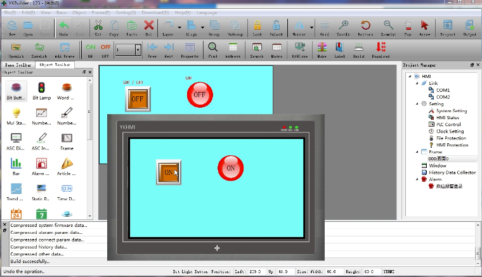Image resolution: width=482 pixels, height=277 pixels.
Task: Open History Data Collector item
Action: click(x=452, y=172)
